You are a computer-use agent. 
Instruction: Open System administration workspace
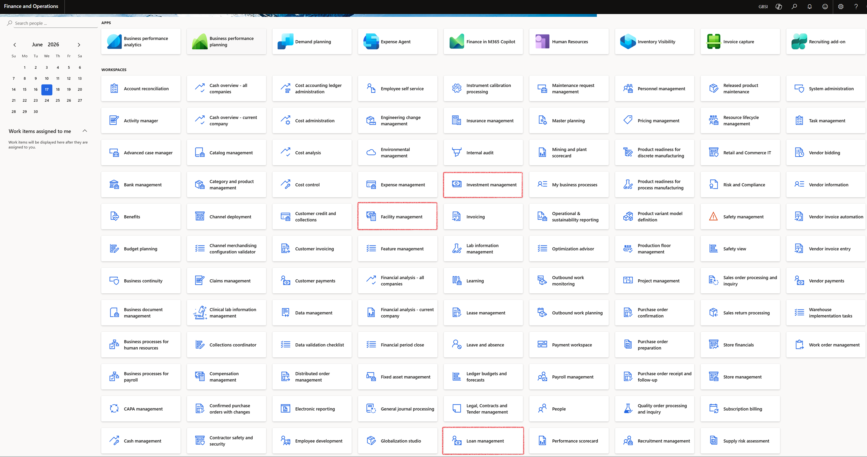coord(826,89)
